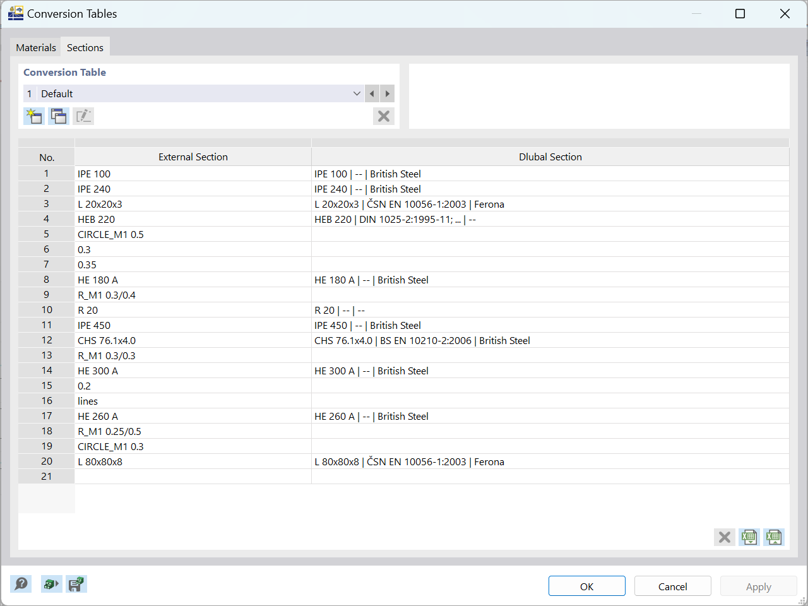The width and height of the screenshot is (808, 606).
Task: Select row 12 CHS 76.1x4.0 entry
Action: [x=189, y=340]
